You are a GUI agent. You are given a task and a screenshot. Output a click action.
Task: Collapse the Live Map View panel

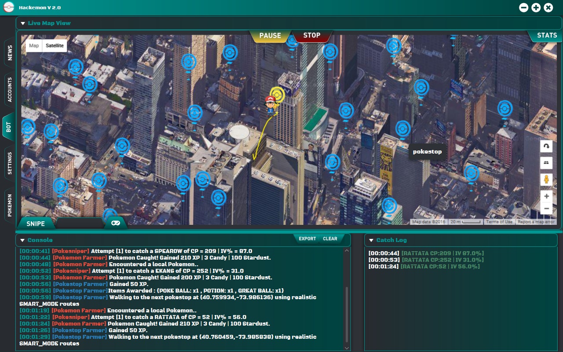click(x=23, y=23)
